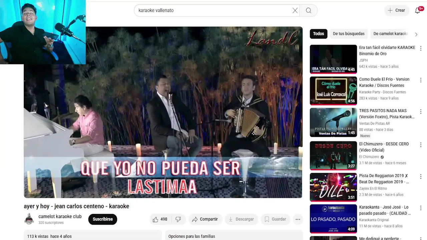Click '320 suscriptores' text
The image size is (427, 240).
point(51,223)
